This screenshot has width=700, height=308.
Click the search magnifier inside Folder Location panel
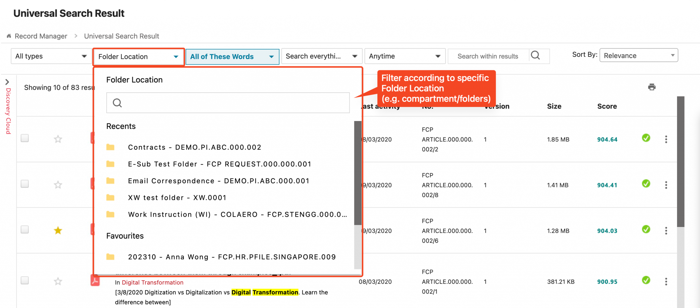pos(117,103)
